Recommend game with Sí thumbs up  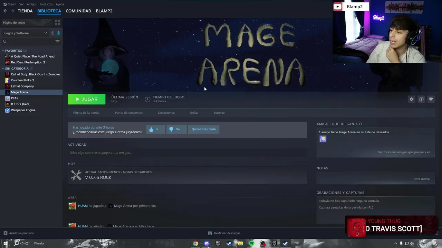click(155, 129)
